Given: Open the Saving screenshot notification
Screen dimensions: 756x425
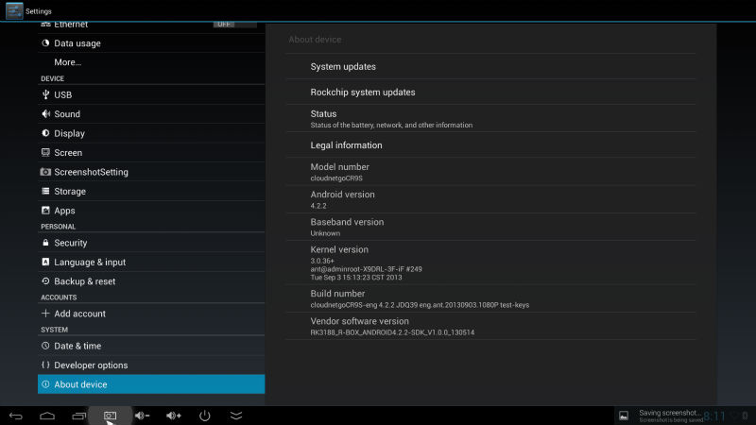Looking at the screenshot, I should point(659,416).
